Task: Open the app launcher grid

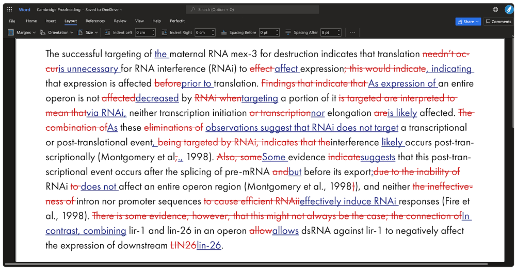Action: point(9,9)
